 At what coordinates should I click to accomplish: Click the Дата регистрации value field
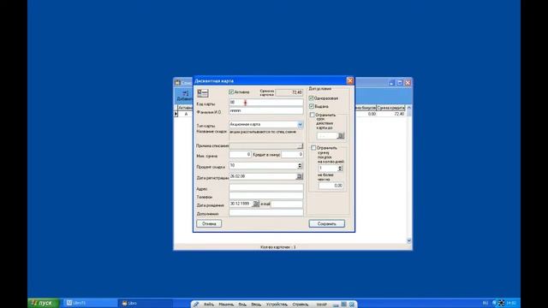point(263,176)
